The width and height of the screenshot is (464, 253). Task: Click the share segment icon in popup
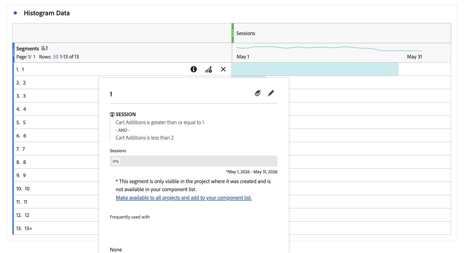(258, 93)
